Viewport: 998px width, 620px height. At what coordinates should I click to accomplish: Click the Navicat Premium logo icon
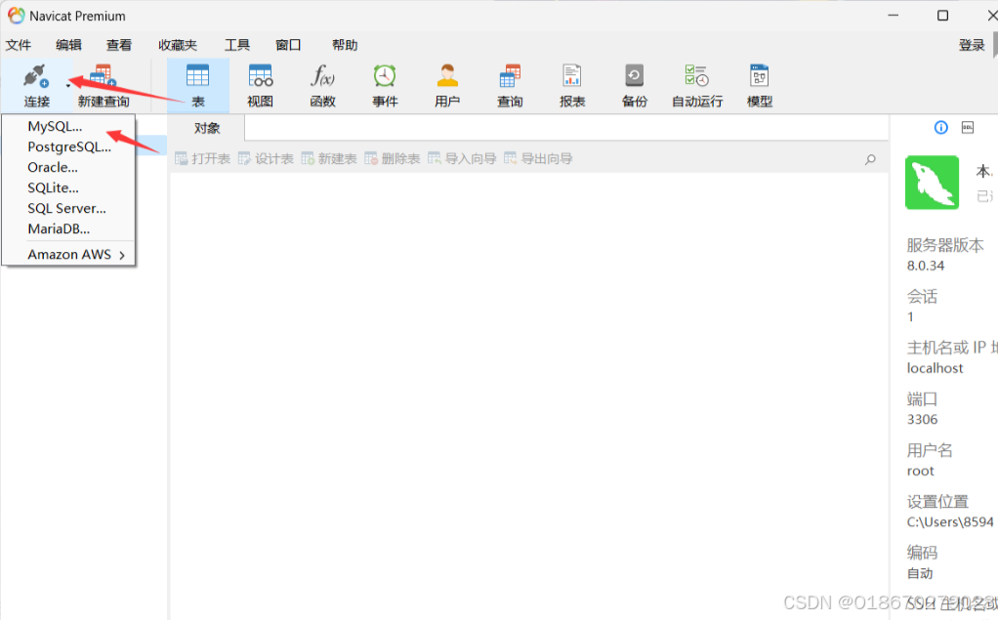16,16
